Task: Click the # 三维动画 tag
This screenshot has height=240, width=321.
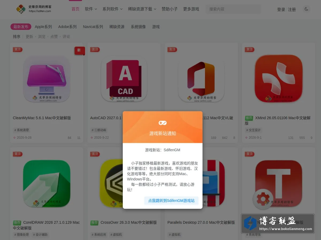Action: 99,130
